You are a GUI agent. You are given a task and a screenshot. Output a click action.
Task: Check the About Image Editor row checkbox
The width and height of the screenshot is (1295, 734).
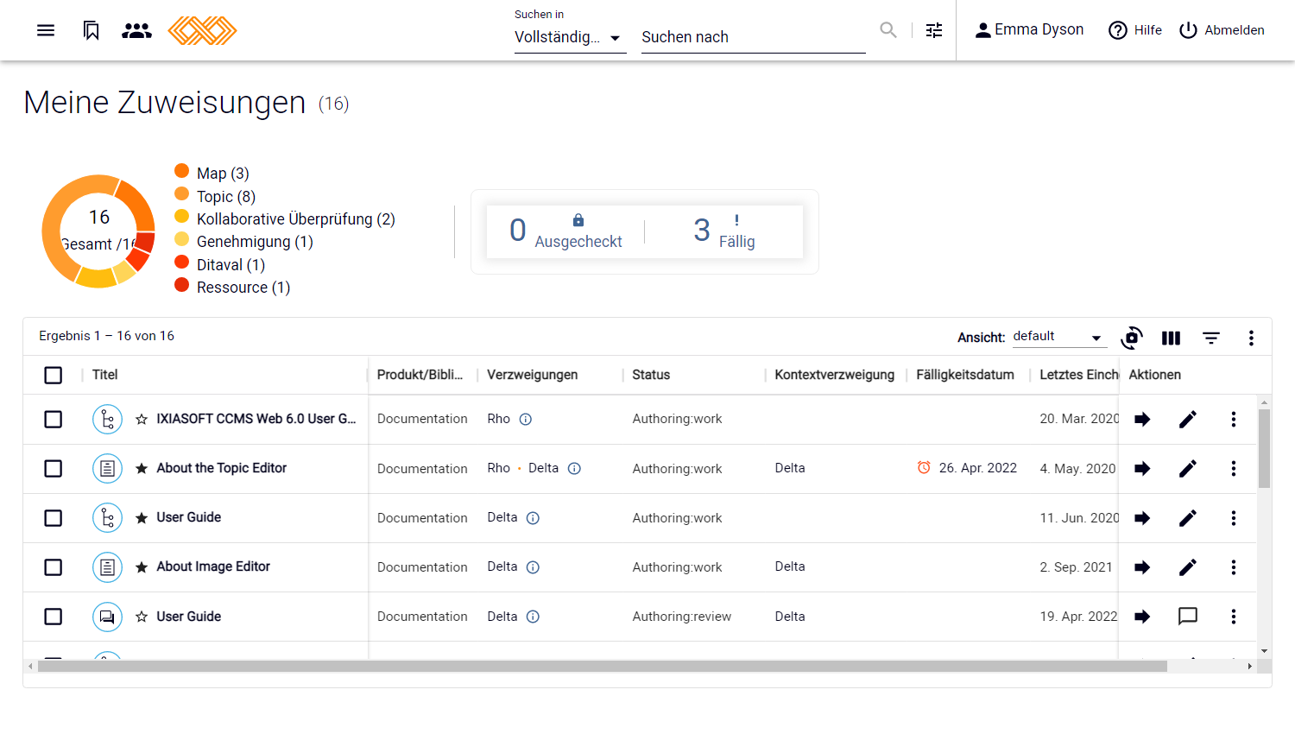click(54, 567)
